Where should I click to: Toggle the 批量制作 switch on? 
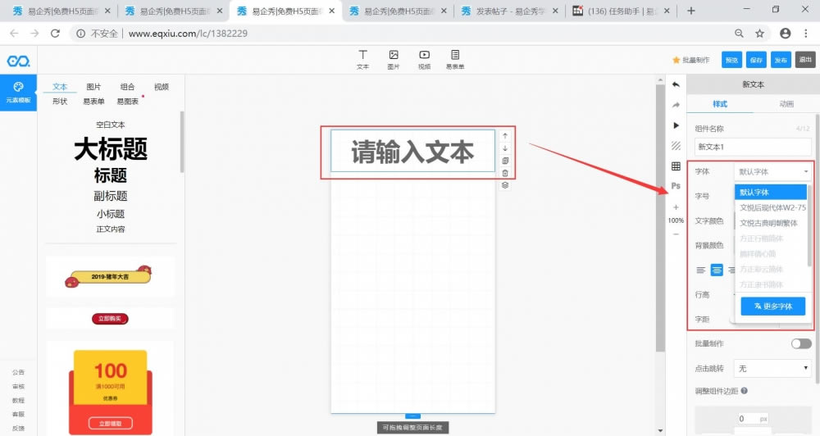(800, 343)
